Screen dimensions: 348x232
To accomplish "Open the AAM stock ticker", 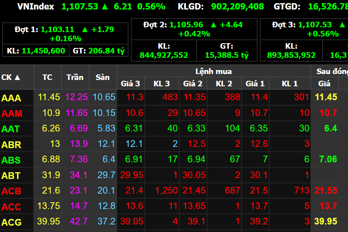I will (11, 114).
